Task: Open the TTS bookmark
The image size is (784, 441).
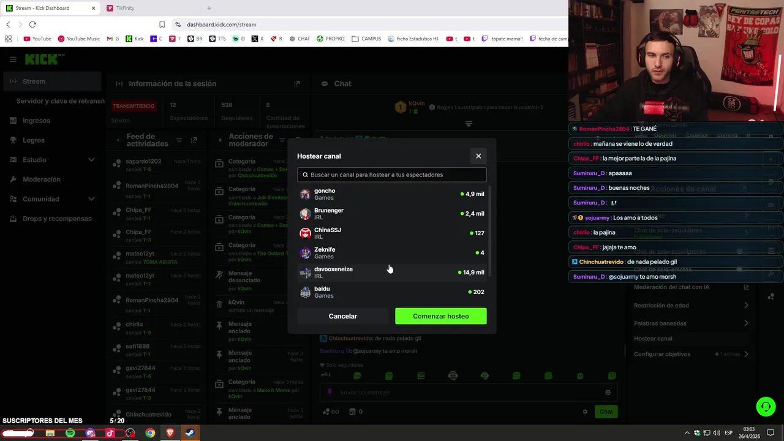Action: [217, 39]
